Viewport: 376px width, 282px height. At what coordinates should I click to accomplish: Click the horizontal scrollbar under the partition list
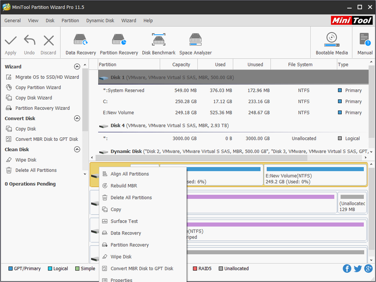[x=202, y=158]
